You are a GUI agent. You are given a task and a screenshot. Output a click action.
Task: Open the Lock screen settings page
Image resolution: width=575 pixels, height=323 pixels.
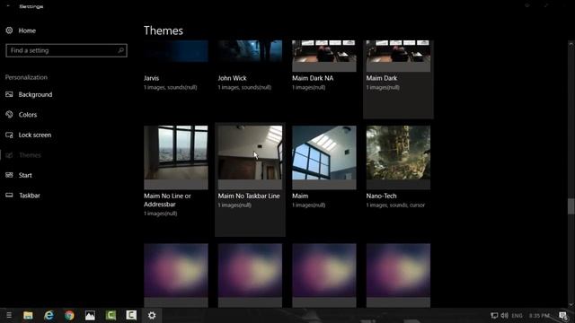[35, 135]
